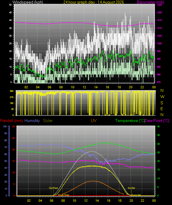Select the 24 hour graph day title

pyautogui.click(x=94, y=2)
